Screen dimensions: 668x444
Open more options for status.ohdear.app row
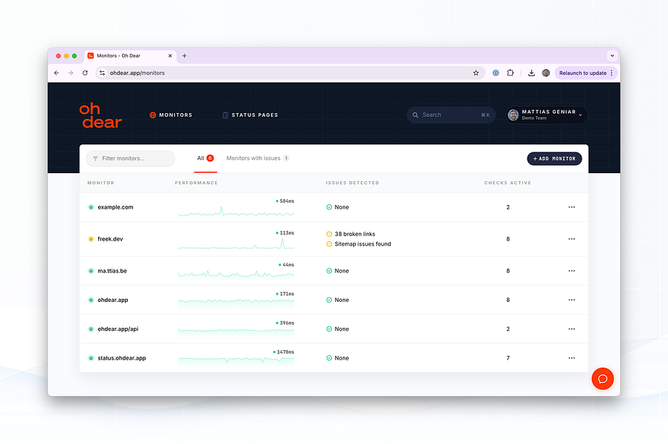point(572,358)
